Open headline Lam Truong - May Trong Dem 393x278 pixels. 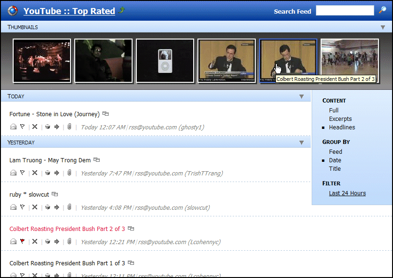click(50, 160)
